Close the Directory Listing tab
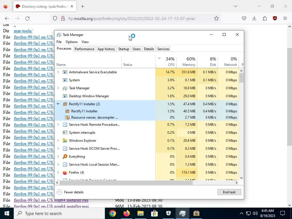The width and height of the screenshot is (292, 219). (x=72, y=6)
